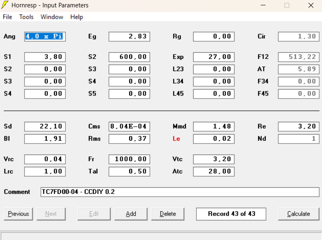Viewport: 322px width, 240px height.
Task: Click the Atc field with 28,00
Action: coord(214,172)
